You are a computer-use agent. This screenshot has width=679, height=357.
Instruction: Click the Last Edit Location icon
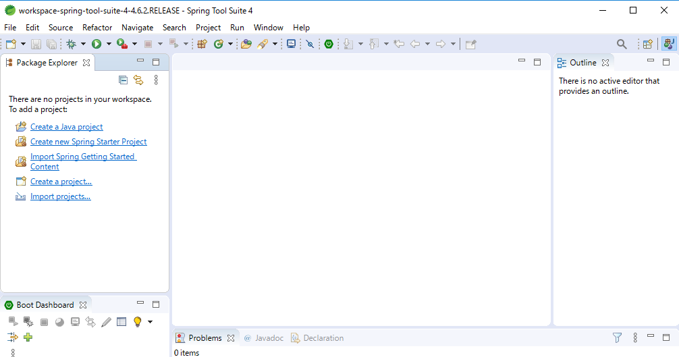pos(399,44)
